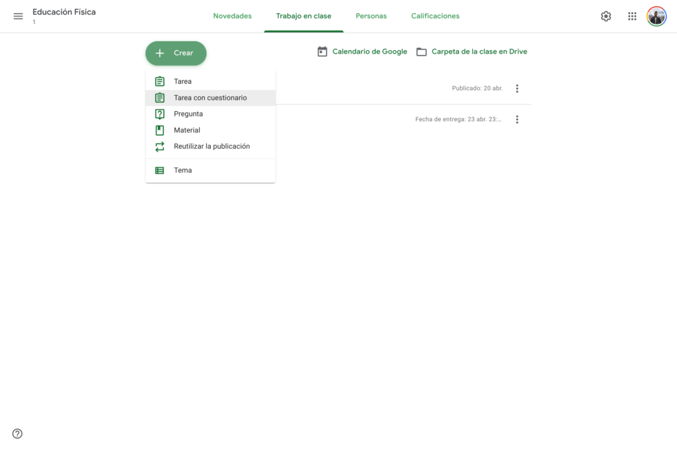The width and height of the screenshot is (677, 451).
Task: Click the user account avatar
Action: (657, 16)
